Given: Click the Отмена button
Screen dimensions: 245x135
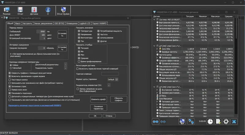Looking at the screenshot, I should pyautogui.click(x=109, y=116).
